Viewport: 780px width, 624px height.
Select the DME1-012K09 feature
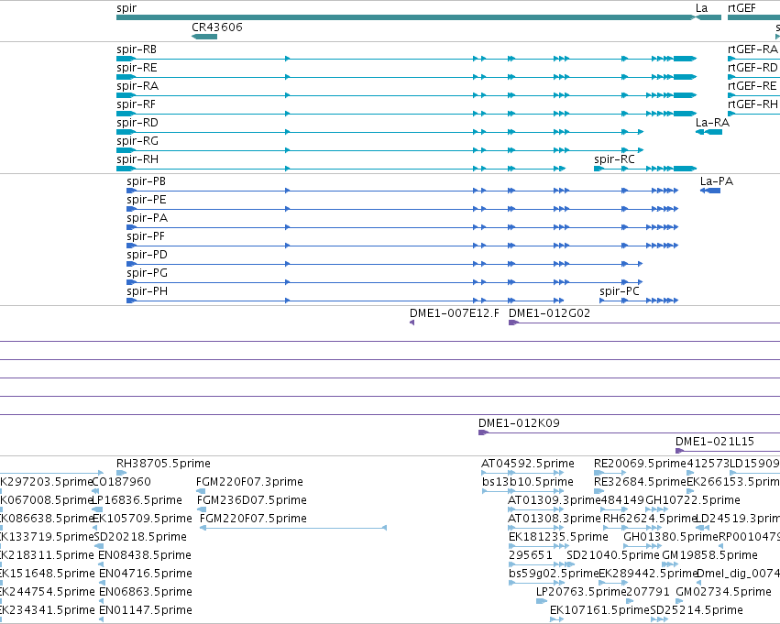[x=630, y=432]
